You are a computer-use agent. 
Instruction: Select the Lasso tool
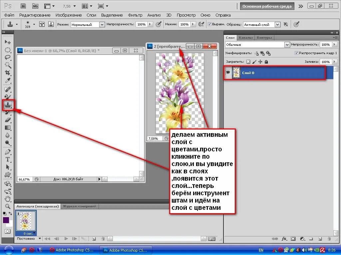[x=8, y=57]
